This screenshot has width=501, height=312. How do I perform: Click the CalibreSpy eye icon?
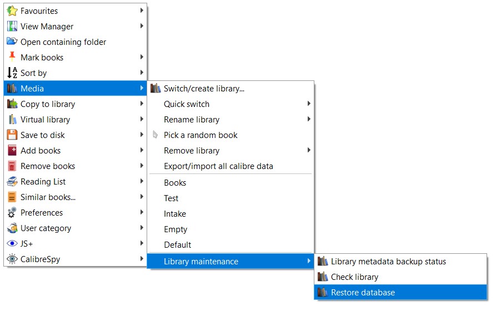pyautogui.click(x=12, y=259)
